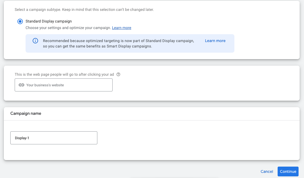The height and width of the screenshot is (178, 304).
Task: Open the underlined Learn more link
Action: coord(122,28)
